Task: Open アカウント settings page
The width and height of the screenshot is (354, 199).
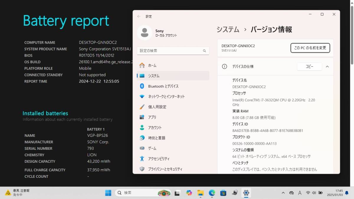Action: point(173,127)
